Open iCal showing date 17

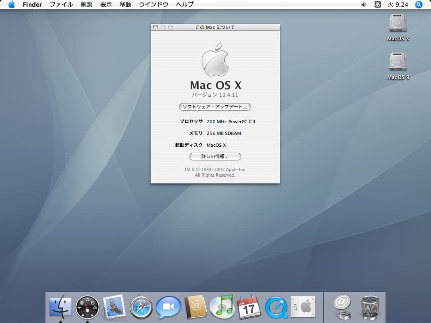[x=248, y=307]
